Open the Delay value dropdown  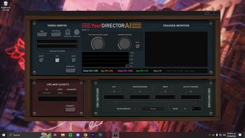pyautogui.click(x=196, y=109)
